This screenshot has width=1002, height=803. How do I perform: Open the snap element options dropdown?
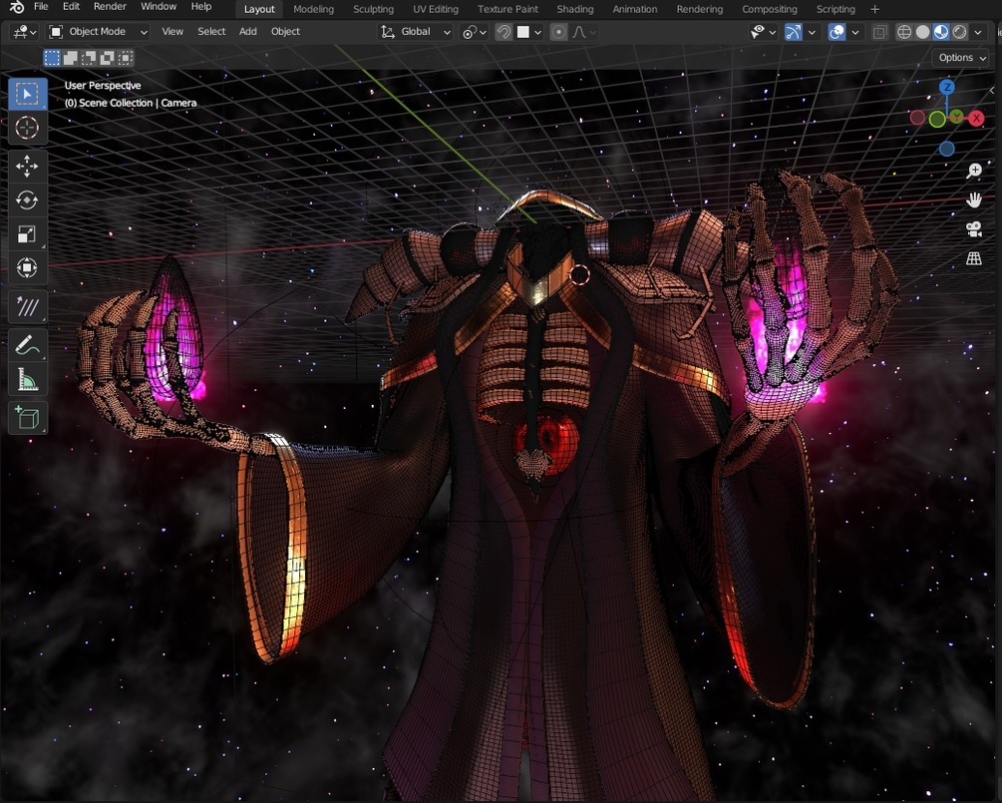[x=529, y=31]
